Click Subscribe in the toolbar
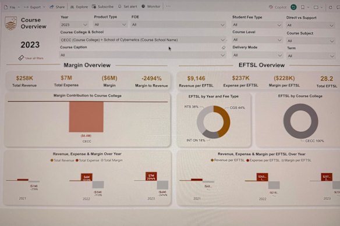 (103, 7)
